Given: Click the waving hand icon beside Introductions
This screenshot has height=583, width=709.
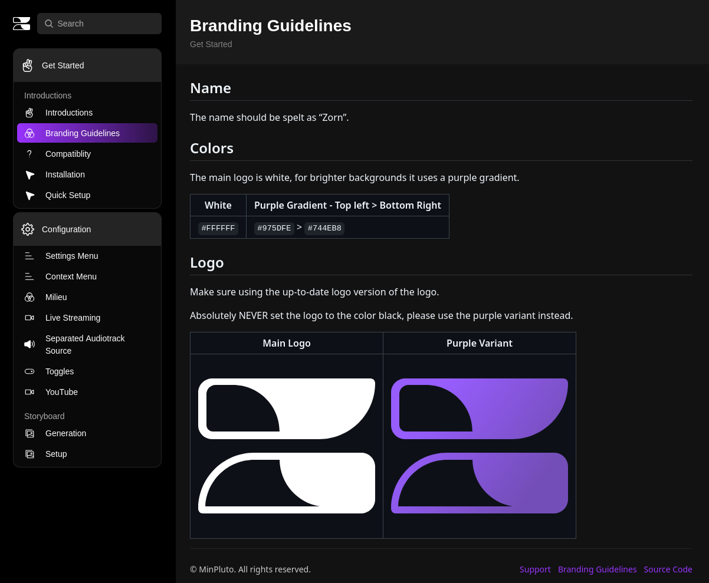Looking at the screenshot, I should coord(29,113).
